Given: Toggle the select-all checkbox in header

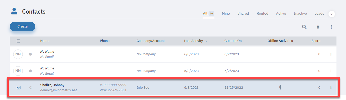Looking at the screenshot, I should 19,41.
